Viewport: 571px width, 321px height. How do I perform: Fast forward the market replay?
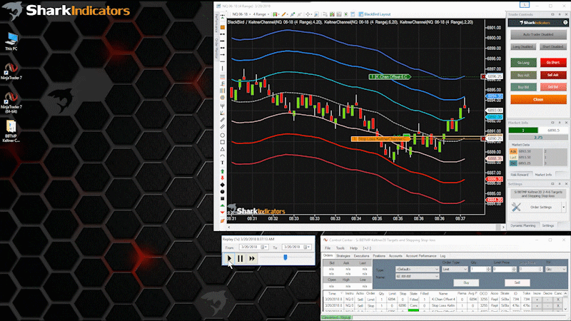(x=252, y=258)
